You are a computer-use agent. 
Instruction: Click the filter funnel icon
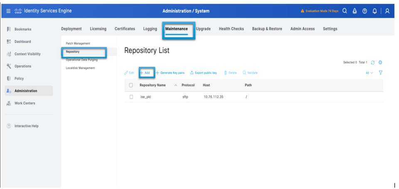[381, 73]
